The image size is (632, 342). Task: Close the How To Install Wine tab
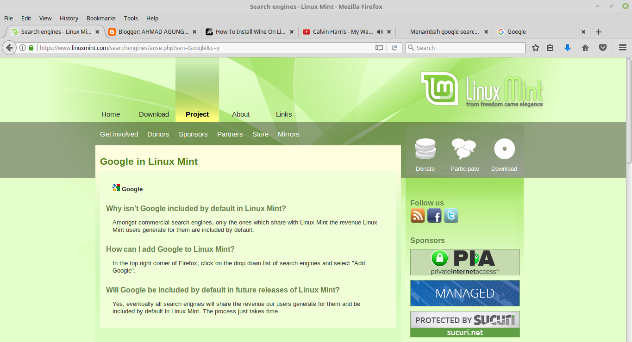coord(292,32)
